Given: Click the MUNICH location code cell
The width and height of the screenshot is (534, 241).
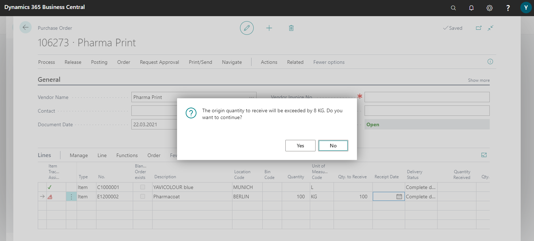Looking at the screenshot, I should (x=247, y=187).
